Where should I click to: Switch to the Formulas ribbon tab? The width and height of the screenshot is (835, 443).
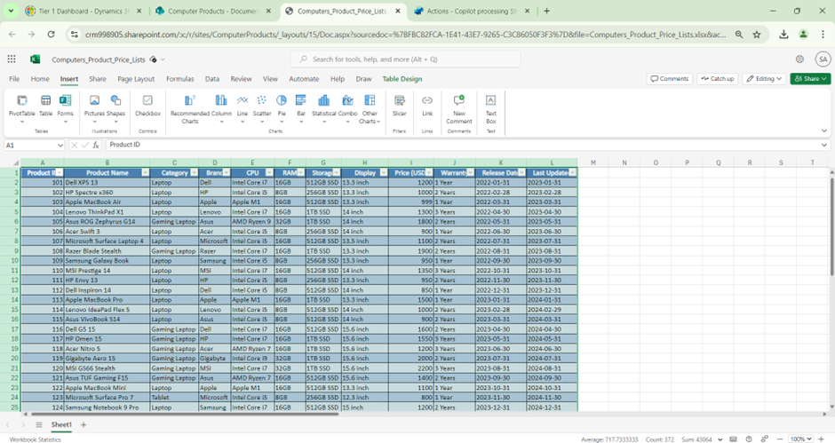pos(179,79)
